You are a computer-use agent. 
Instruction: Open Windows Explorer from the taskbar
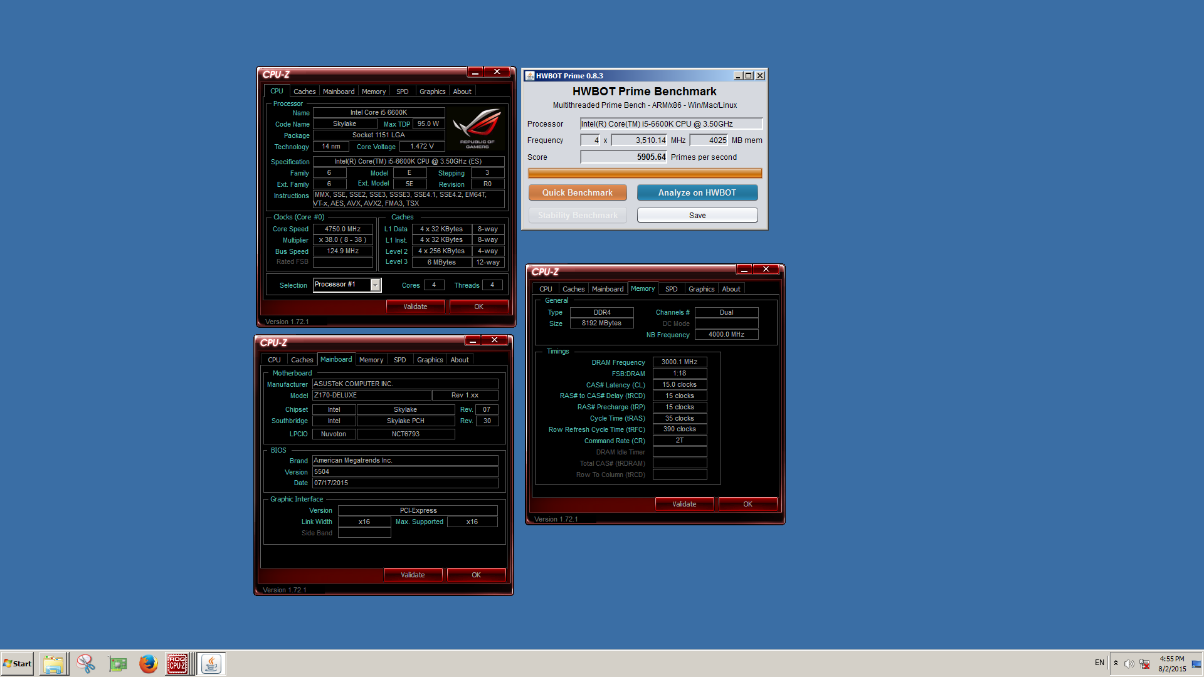(54, 664)
